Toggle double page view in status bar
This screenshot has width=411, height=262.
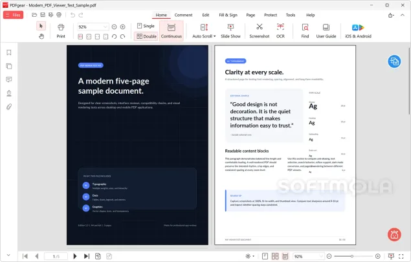(275, 256)
